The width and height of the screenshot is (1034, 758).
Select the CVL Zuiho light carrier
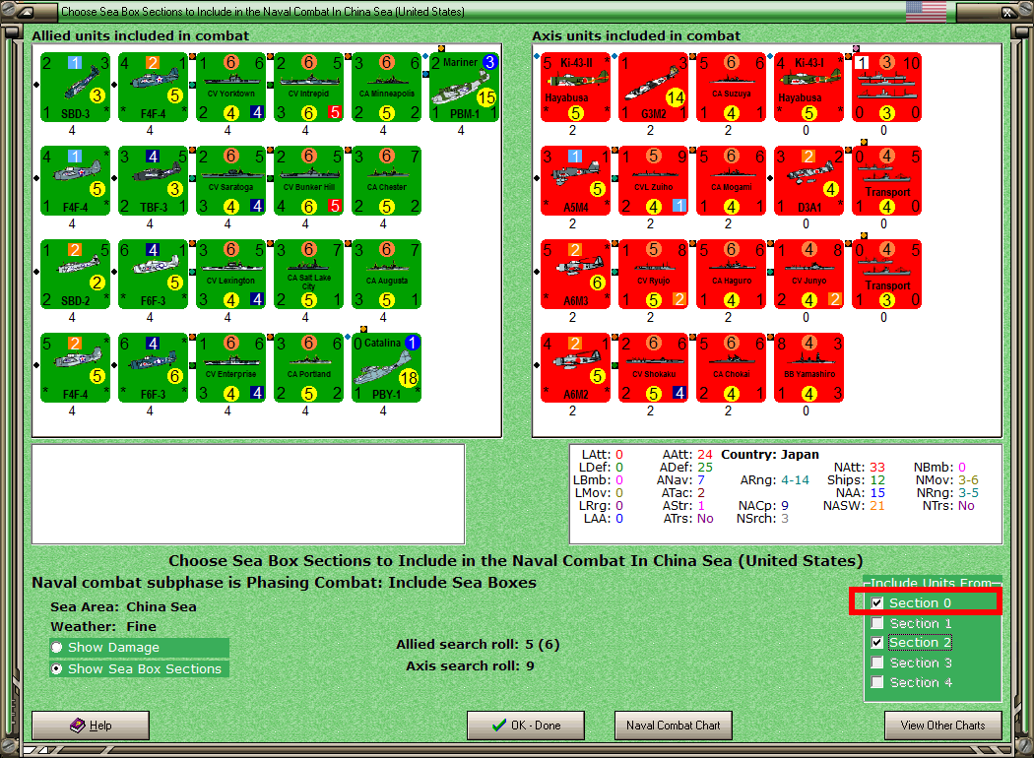(654, 180)
